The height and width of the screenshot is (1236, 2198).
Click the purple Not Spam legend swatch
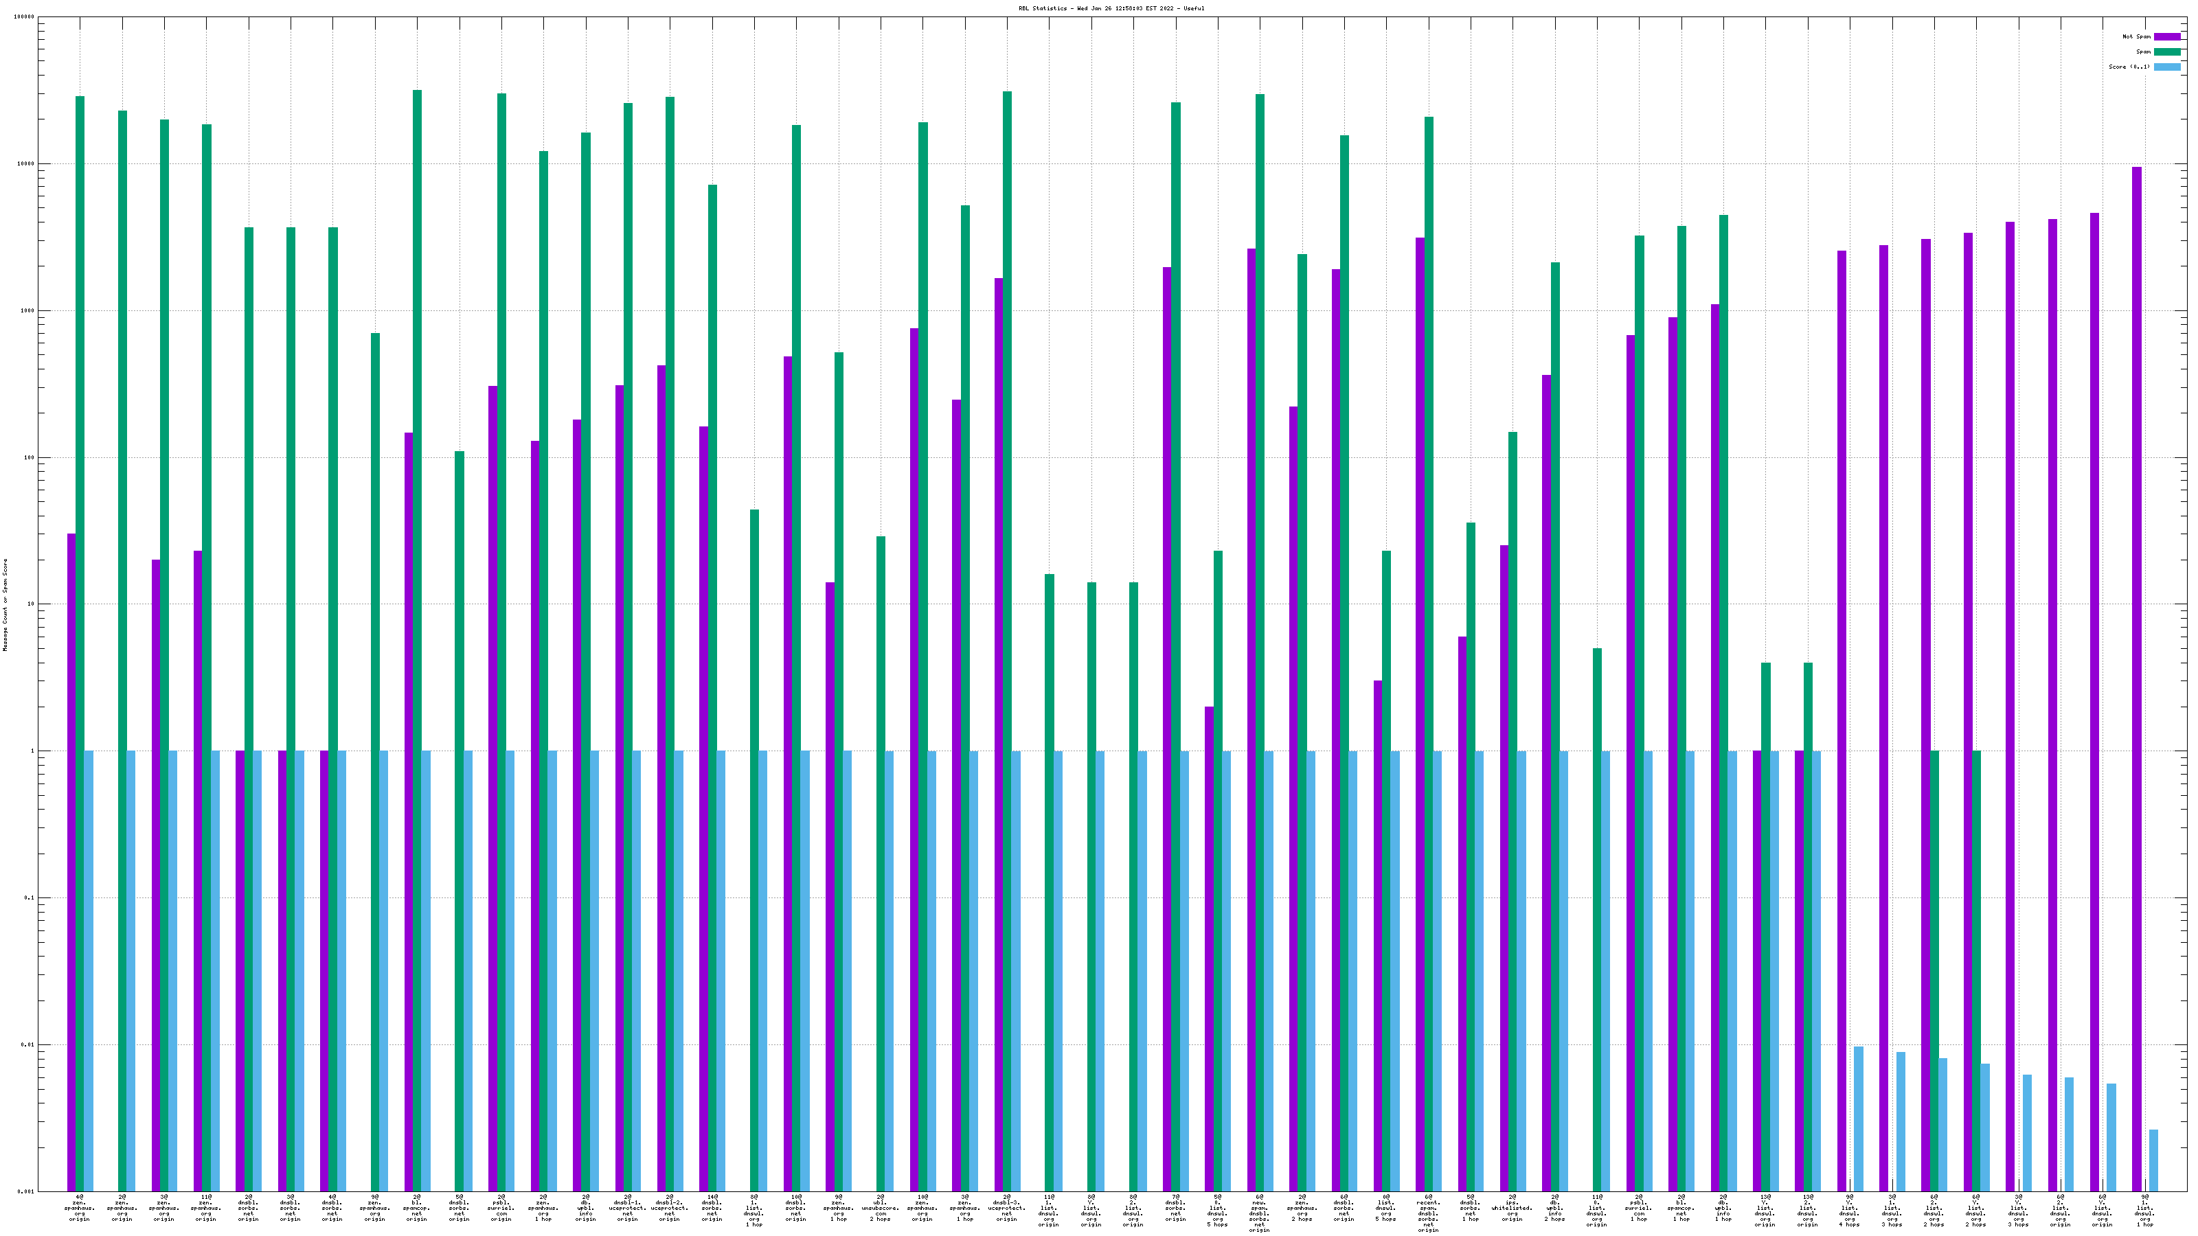2166,36
